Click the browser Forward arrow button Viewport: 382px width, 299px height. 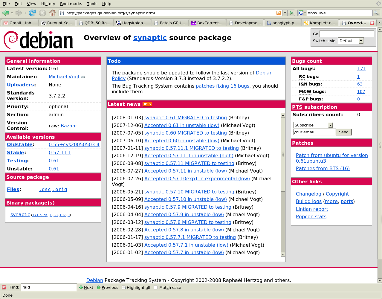point(19,13)
